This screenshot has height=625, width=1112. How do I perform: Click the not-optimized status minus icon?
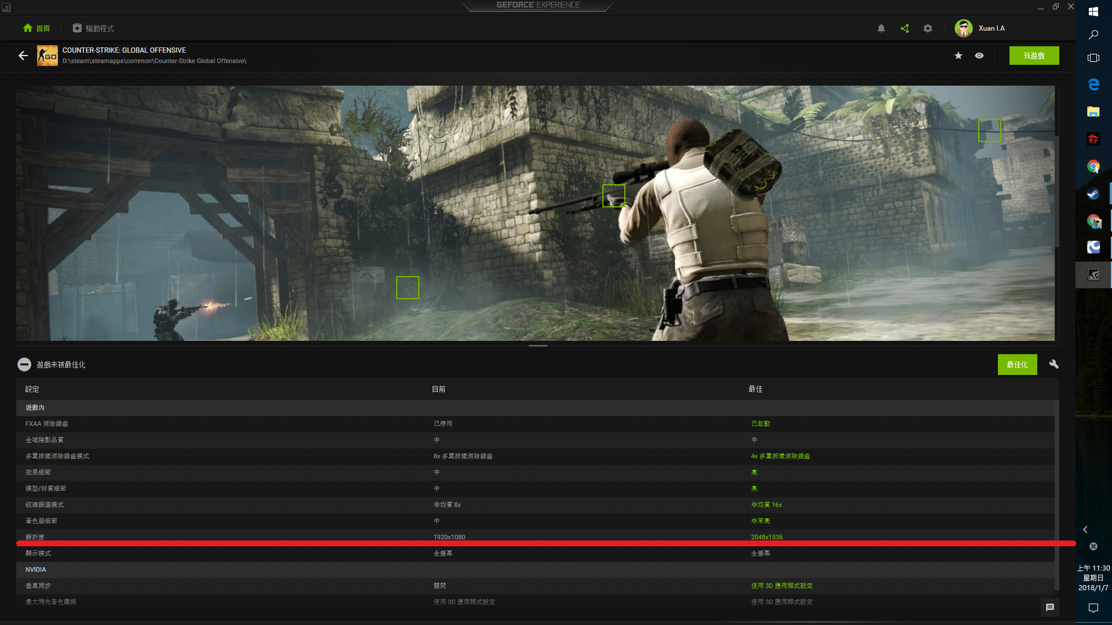coord(24,364)
